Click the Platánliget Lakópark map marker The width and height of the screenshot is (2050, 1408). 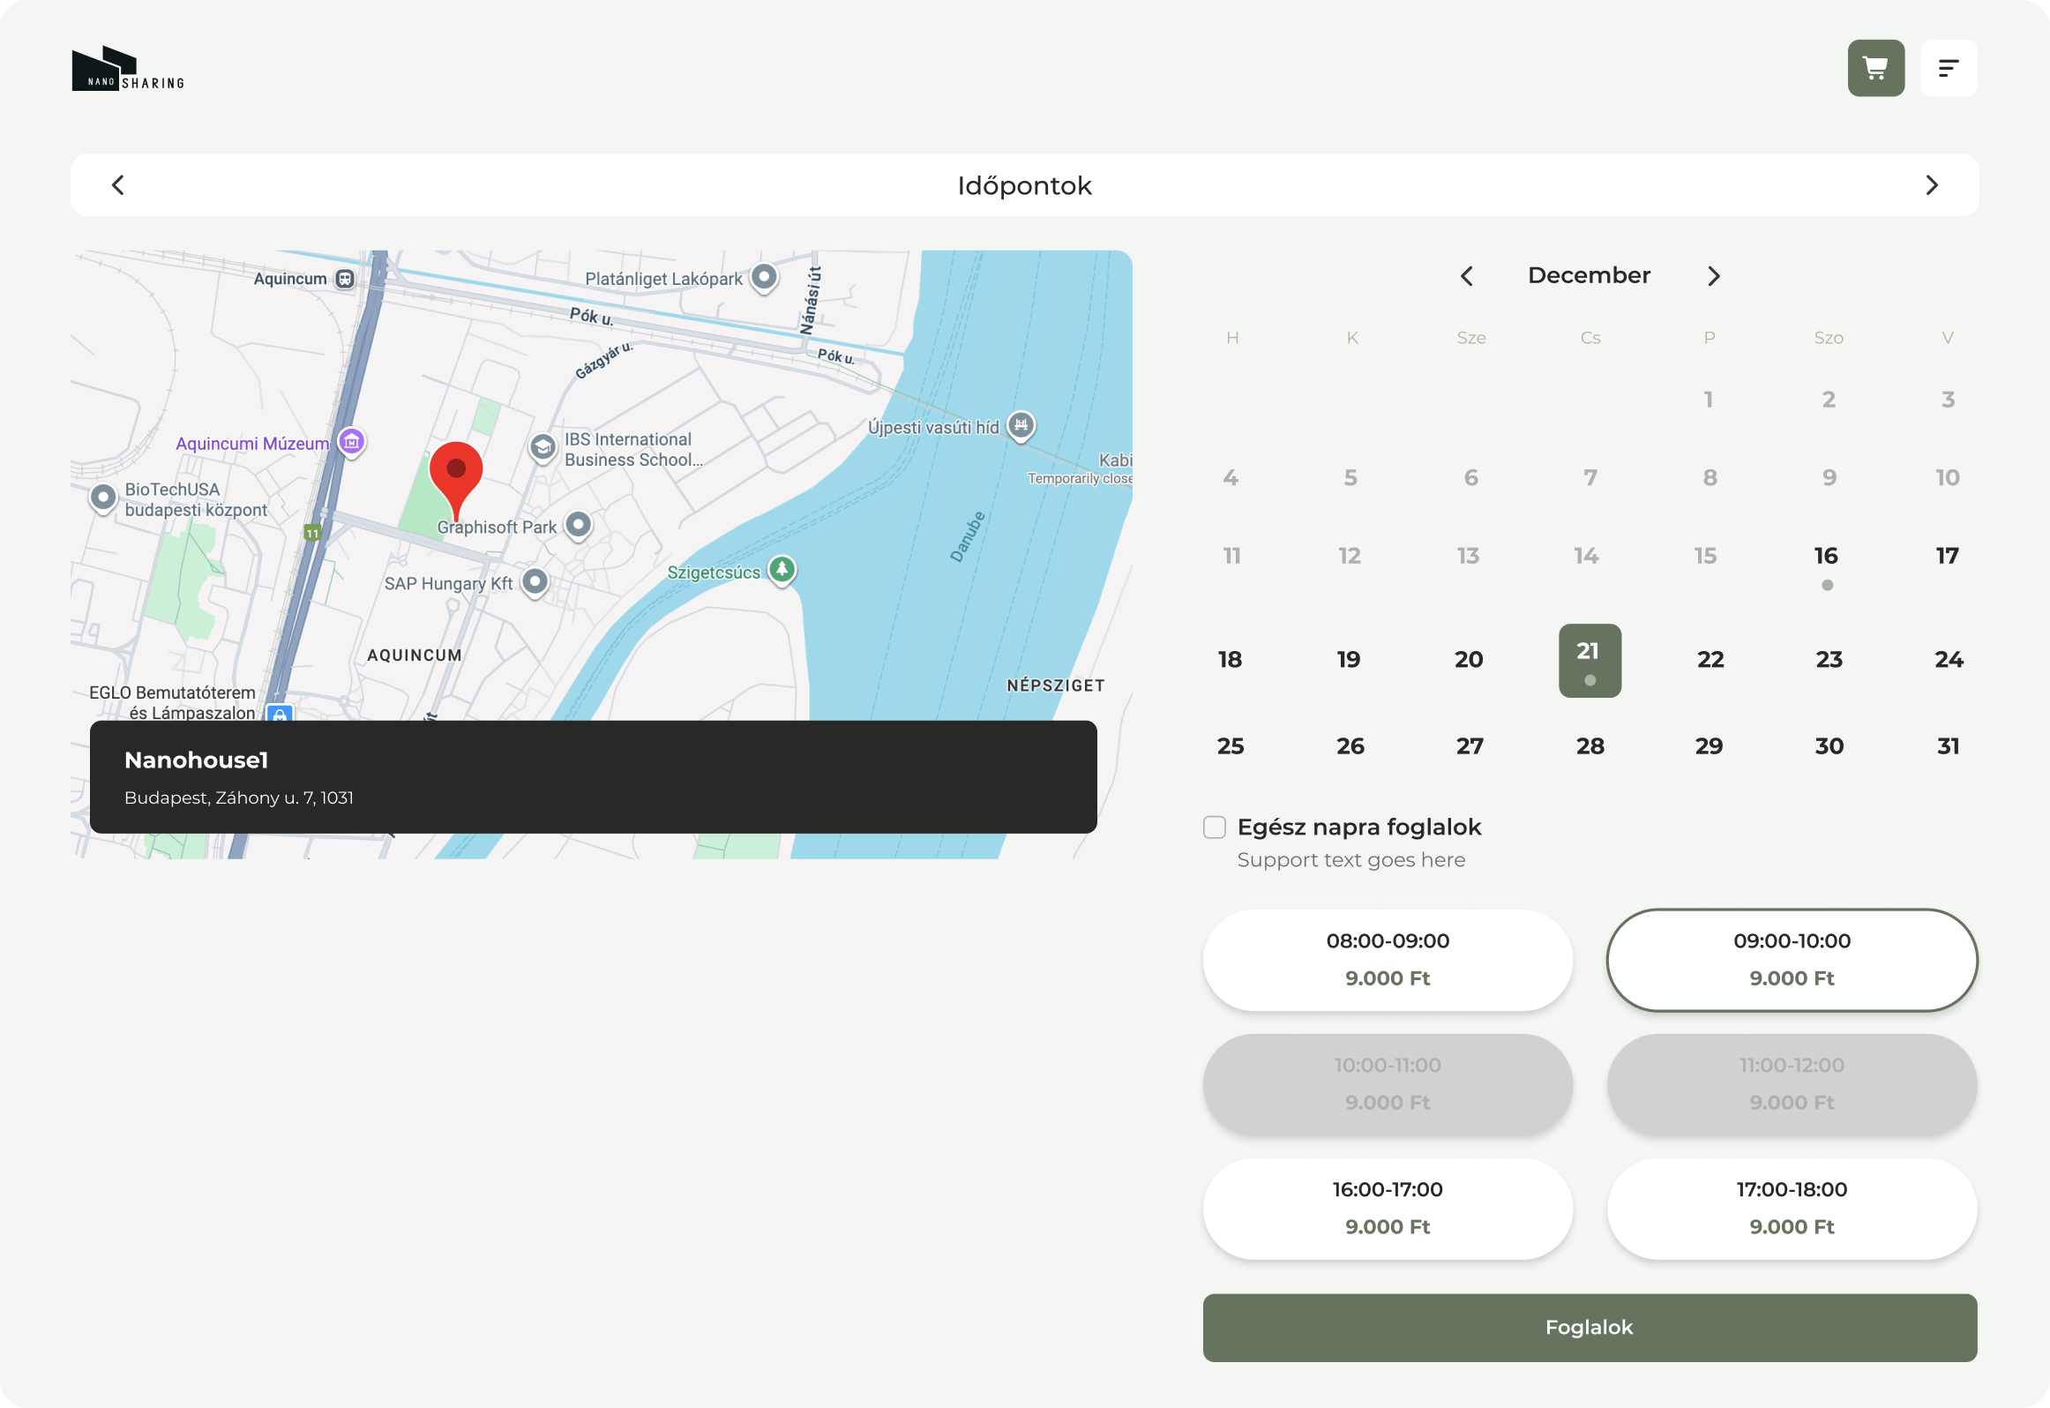tap(764, 278)
